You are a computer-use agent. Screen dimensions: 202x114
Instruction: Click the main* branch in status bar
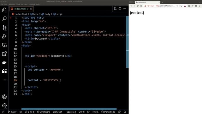(12, 112)
